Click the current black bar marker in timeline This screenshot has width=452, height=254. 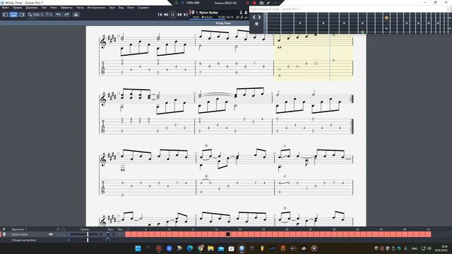[228, 234]
